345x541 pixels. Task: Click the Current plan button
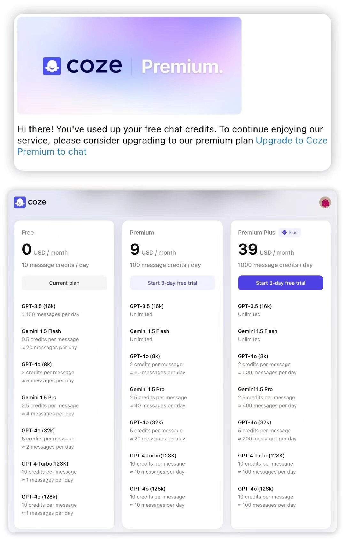coord(64,283)
